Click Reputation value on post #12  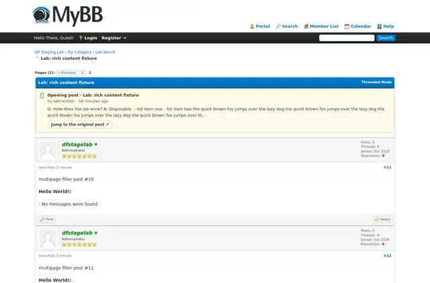pyautogui.click(x=383, y=244)
